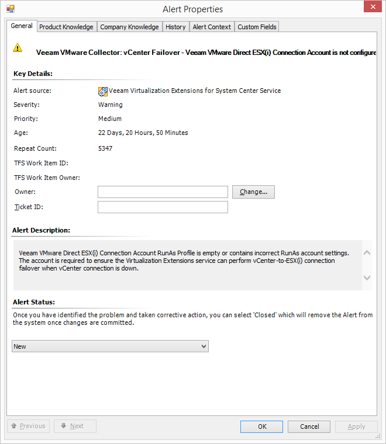Open the Product Knowledge tab

coord(66,27)
